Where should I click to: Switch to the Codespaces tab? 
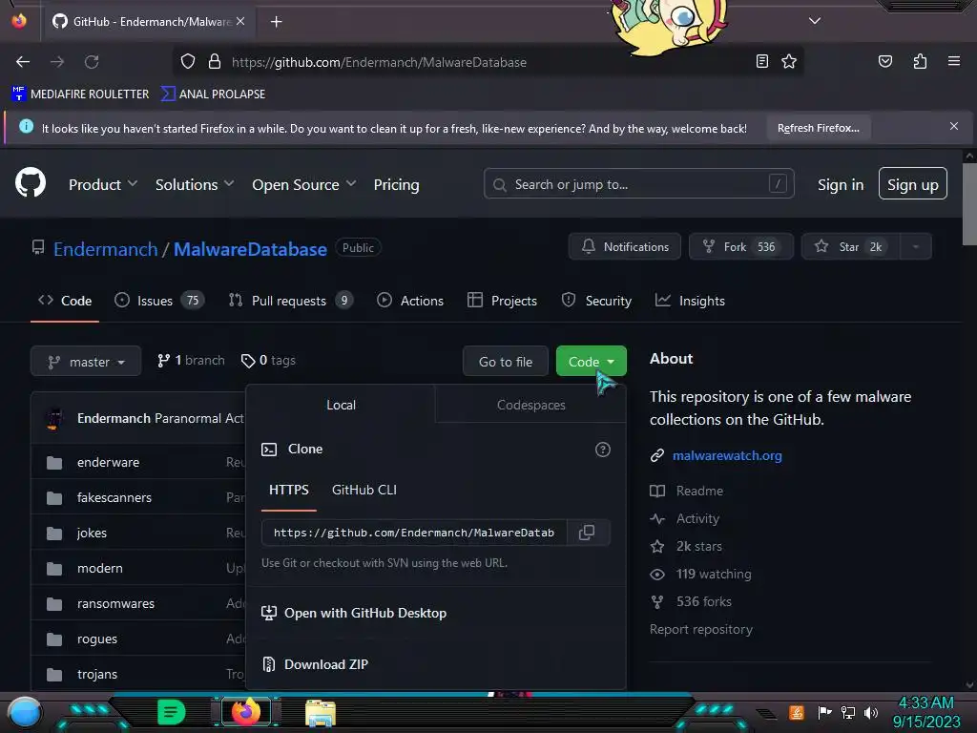click(x=530, y=405)
